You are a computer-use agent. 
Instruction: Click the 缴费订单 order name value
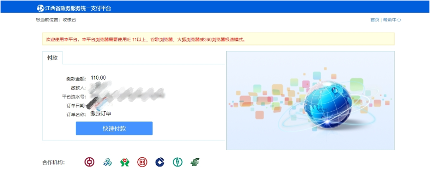point(101,114)
